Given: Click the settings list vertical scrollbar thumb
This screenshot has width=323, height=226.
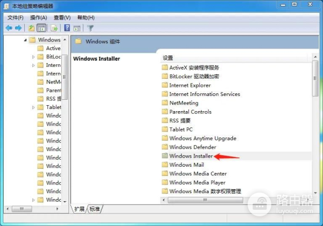Looking at the screenshot, I should coord(315,78).
